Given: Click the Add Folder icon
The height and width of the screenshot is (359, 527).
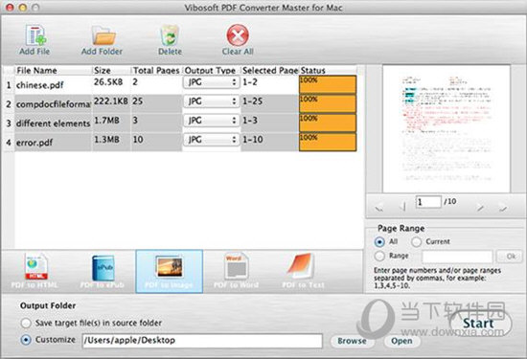Looking at the screenshot, I should coord(103,35).
